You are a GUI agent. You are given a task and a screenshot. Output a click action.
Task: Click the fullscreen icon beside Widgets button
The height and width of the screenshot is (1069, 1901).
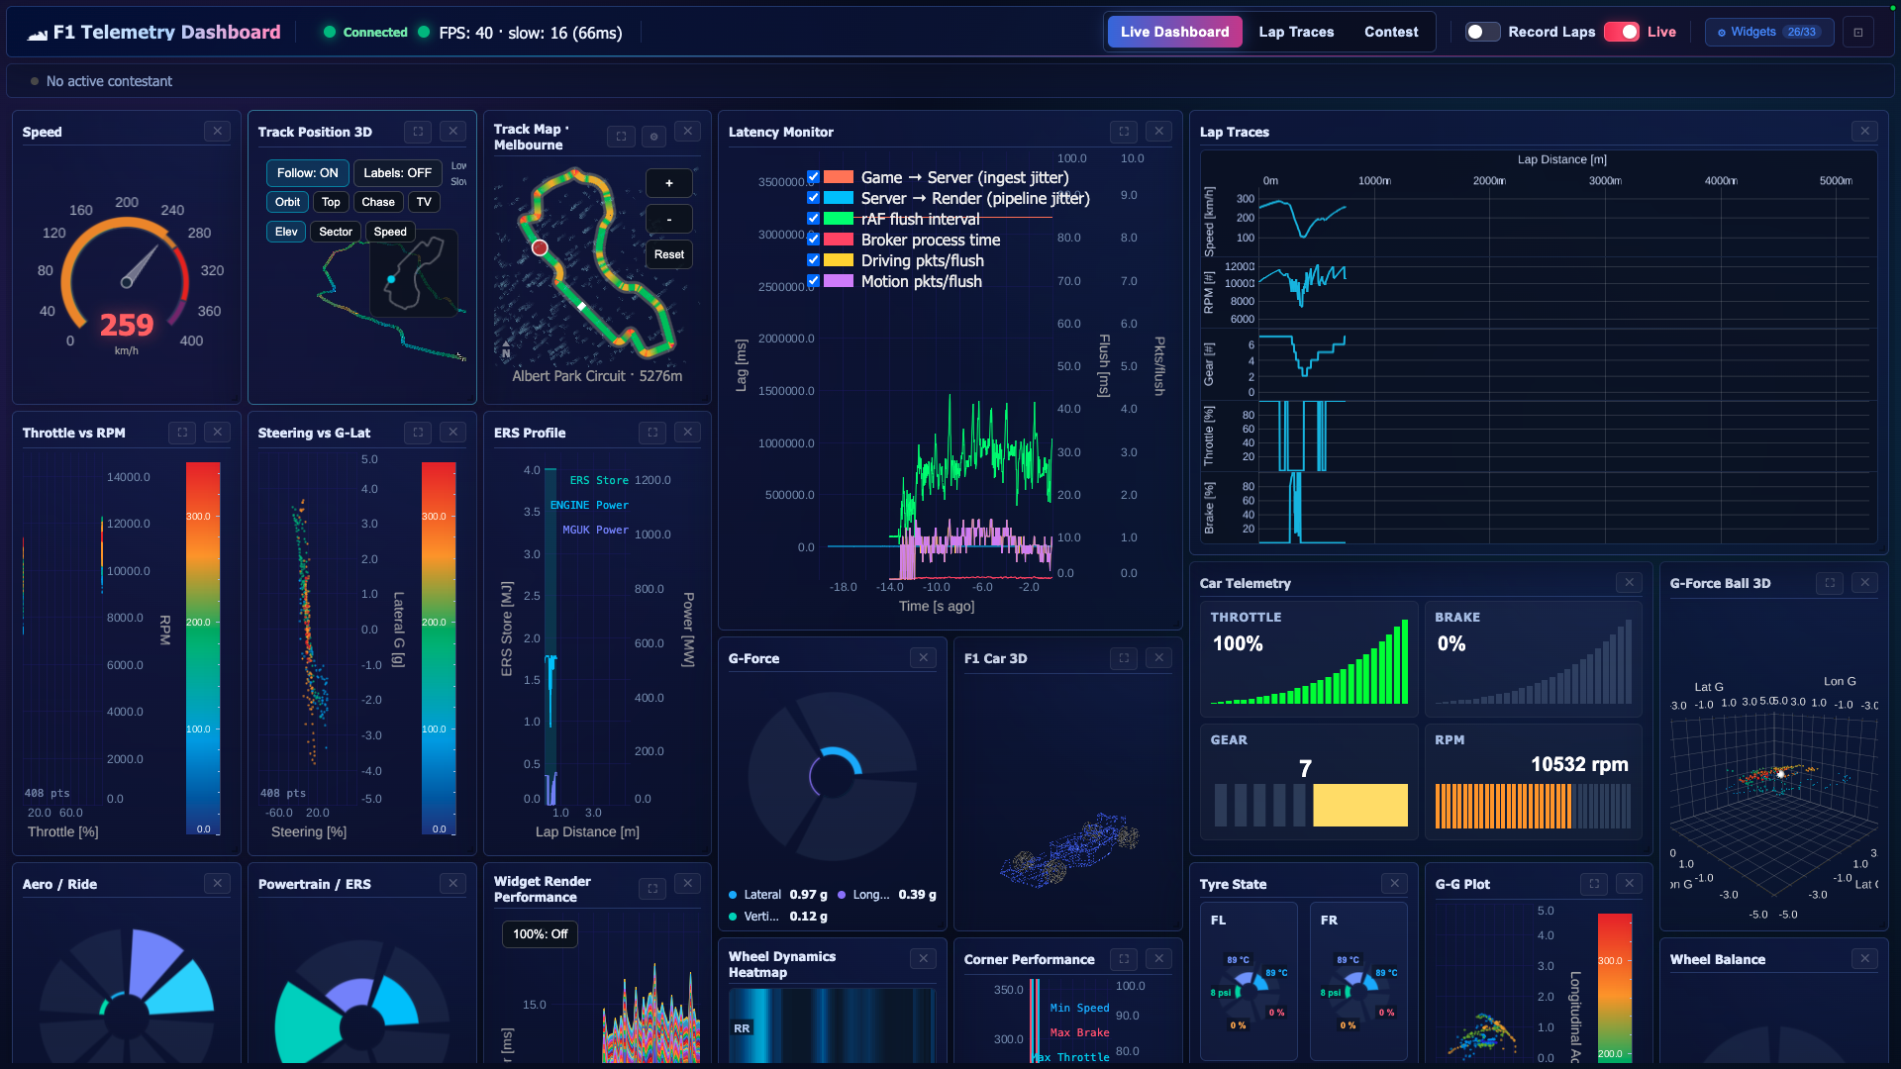click(1858, 32)
